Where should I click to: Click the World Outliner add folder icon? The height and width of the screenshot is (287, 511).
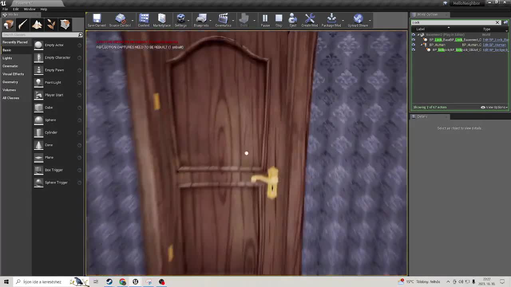[505, 22]
